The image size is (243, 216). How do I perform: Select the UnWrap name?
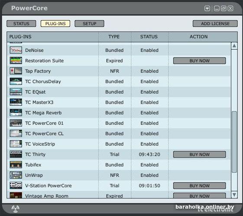(34, 175)
